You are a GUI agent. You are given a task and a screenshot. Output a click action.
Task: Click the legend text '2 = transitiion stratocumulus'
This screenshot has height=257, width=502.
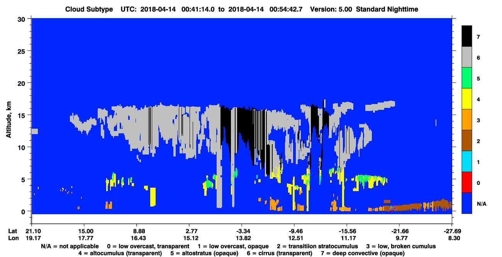tap(317, 246)
